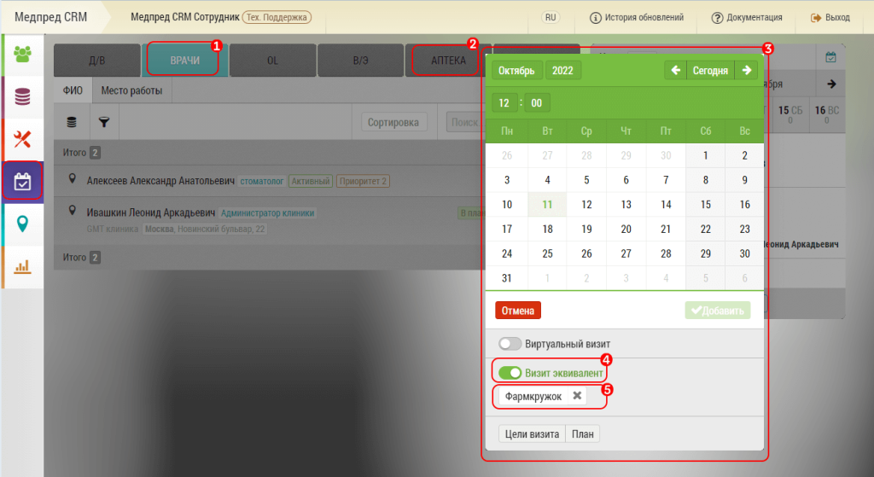Open the Документация link
The image size is (874, 477).
click(x=747, y=17)
